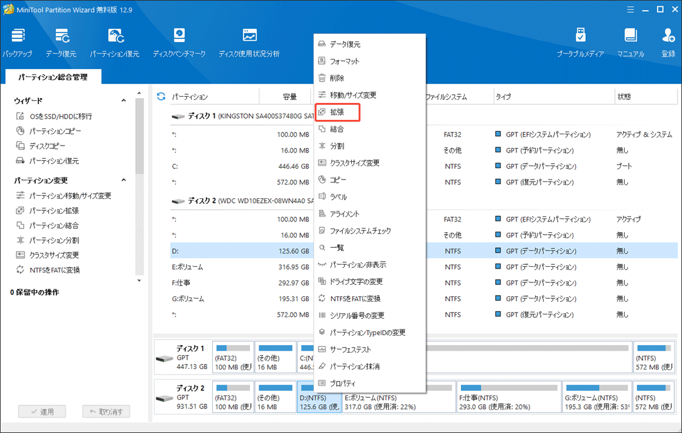Choose 削除 in the context menu
682x433 pixels.
370,78
